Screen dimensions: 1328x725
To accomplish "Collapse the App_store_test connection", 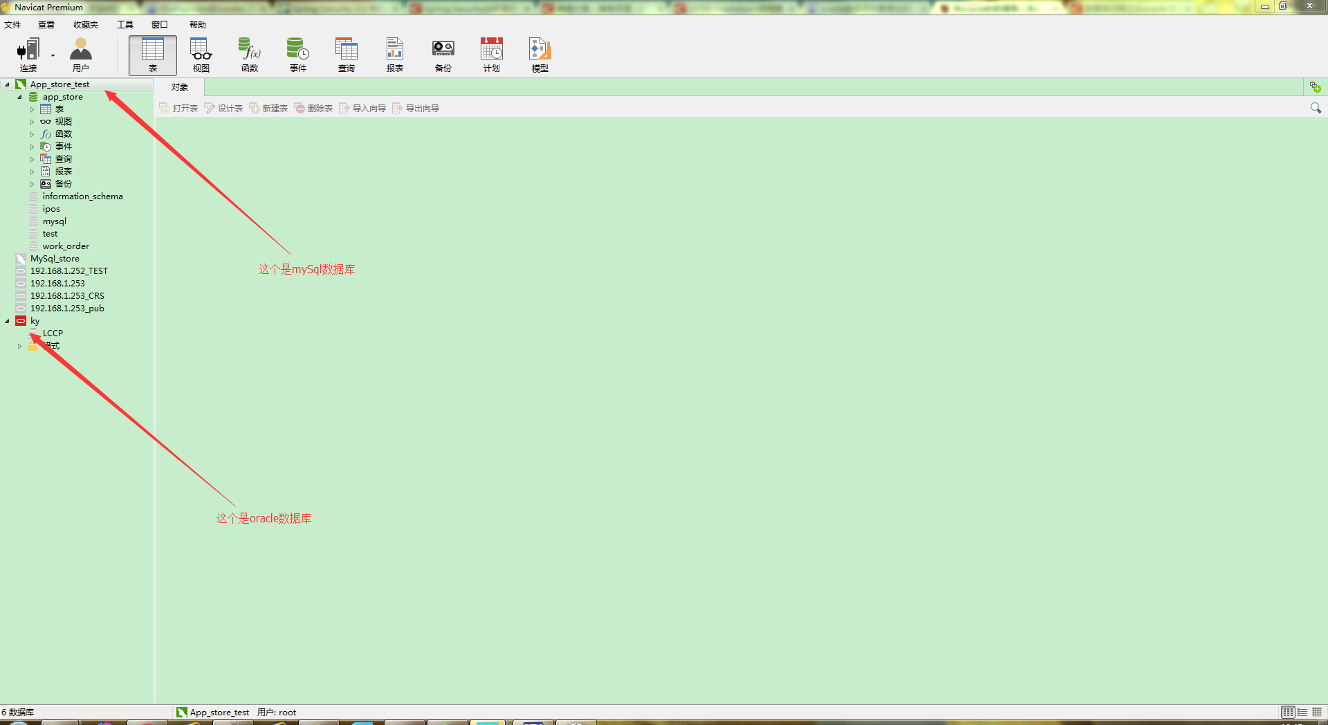I will (8, 84).
